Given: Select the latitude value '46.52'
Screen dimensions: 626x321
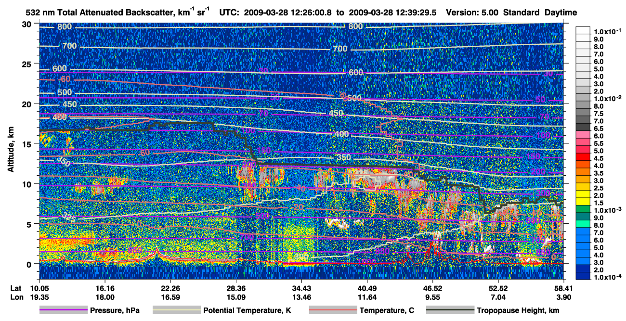Looking at the screenshot, I should click(x=432, y=289).
